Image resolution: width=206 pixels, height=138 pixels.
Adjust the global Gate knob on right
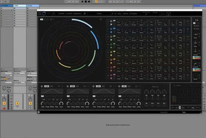pyautogui.click(x=195, y=43)
